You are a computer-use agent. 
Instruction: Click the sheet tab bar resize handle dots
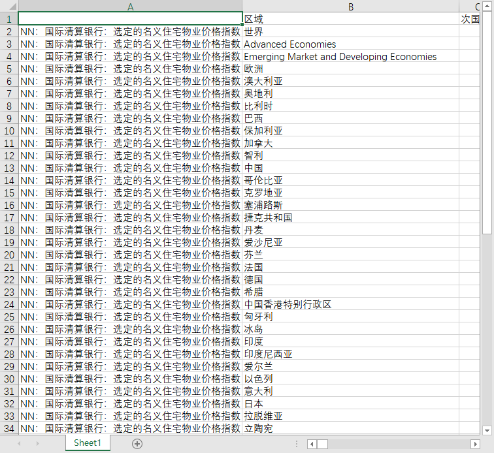pos(297,444)
